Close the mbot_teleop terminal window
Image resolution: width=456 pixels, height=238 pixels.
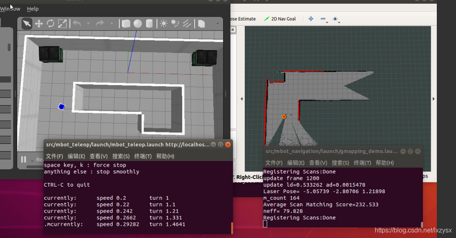[228, 144]
